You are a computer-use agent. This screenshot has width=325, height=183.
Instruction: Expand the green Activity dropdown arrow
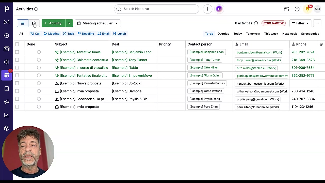[x=69, y=23]
